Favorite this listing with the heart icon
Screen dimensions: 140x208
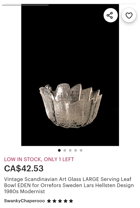tap(129, 15)
